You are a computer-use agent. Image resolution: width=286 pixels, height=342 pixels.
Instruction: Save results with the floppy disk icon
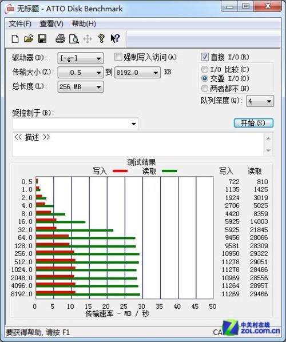coord(42,39)
